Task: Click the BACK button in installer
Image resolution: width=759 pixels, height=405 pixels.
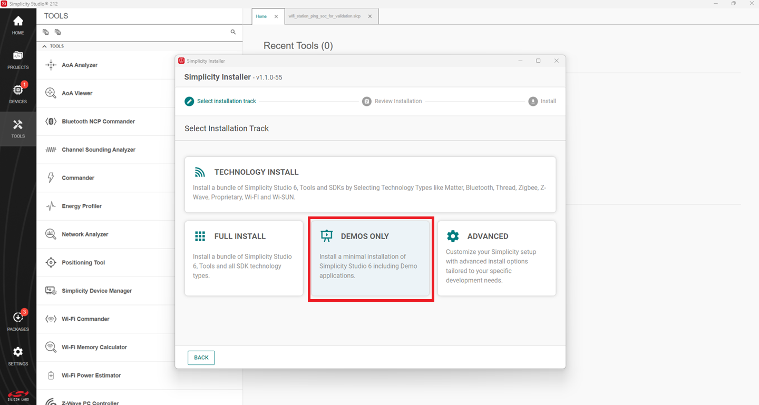Action: tap(201, 358)
